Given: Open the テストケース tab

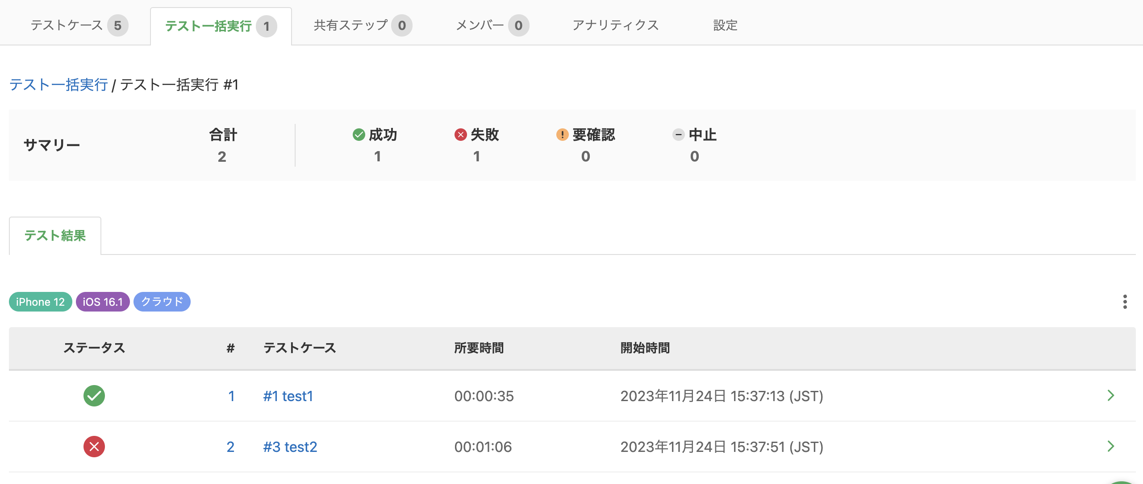Looking at the screenshot, I should 79,25.
